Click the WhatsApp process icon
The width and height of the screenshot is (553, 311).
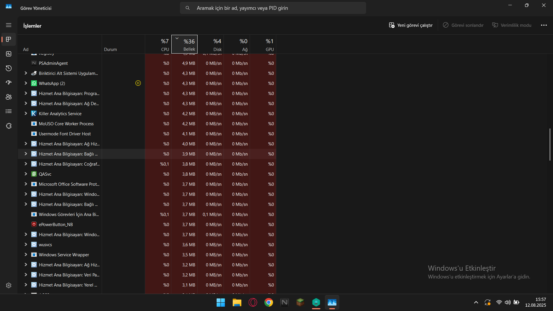click(x=34, y=83)
